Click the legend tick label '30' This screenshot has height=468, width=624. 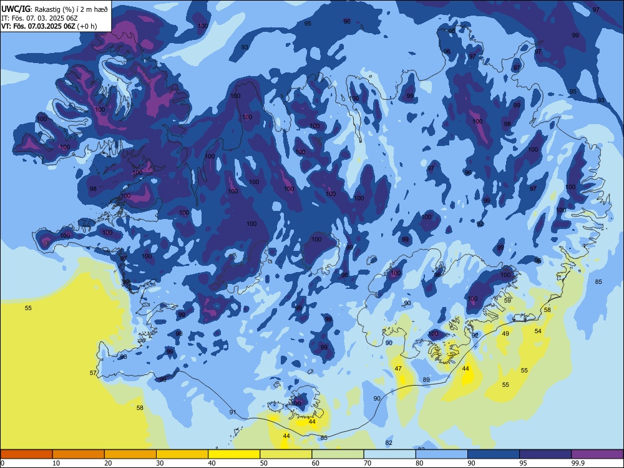click(160, 463)
